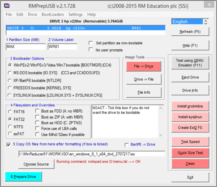Select FREEDOS bootable [KERNEL.SYS] option
Viewport: 217px width, 187px height.
[10, 88]
